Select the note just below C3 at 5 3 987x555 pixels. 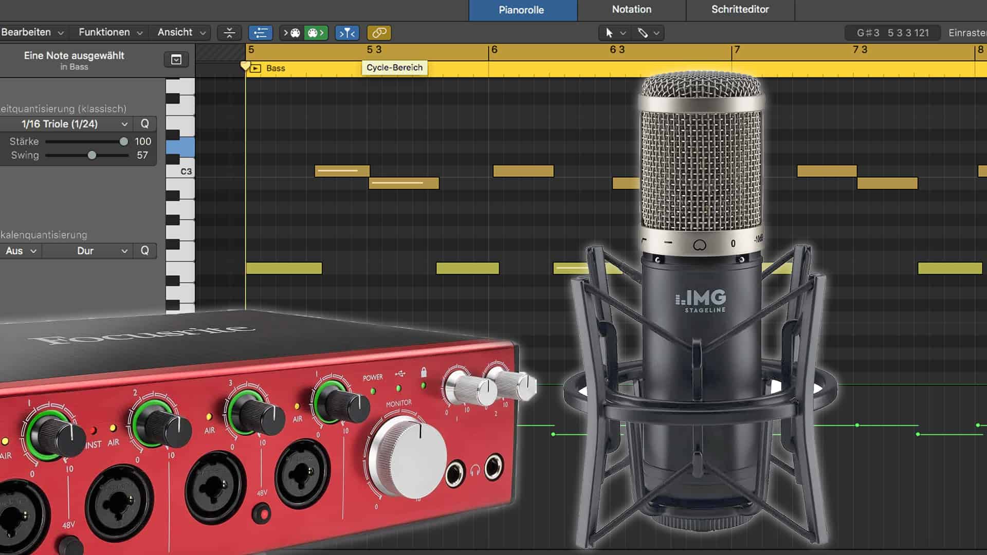(x=404, y=183)
